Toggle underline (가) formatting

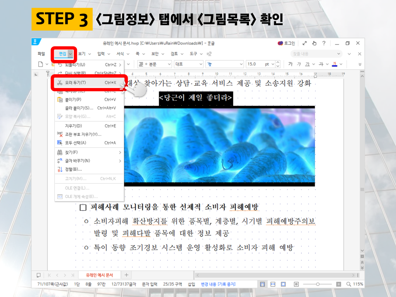click(307, 64)
